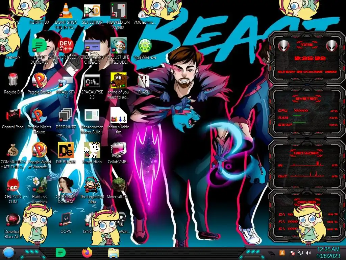Viewport: 346px width, 260px height.
Task: Launch Plants vs Zombies
Action: pyautogui.click(x=39, y=185)
